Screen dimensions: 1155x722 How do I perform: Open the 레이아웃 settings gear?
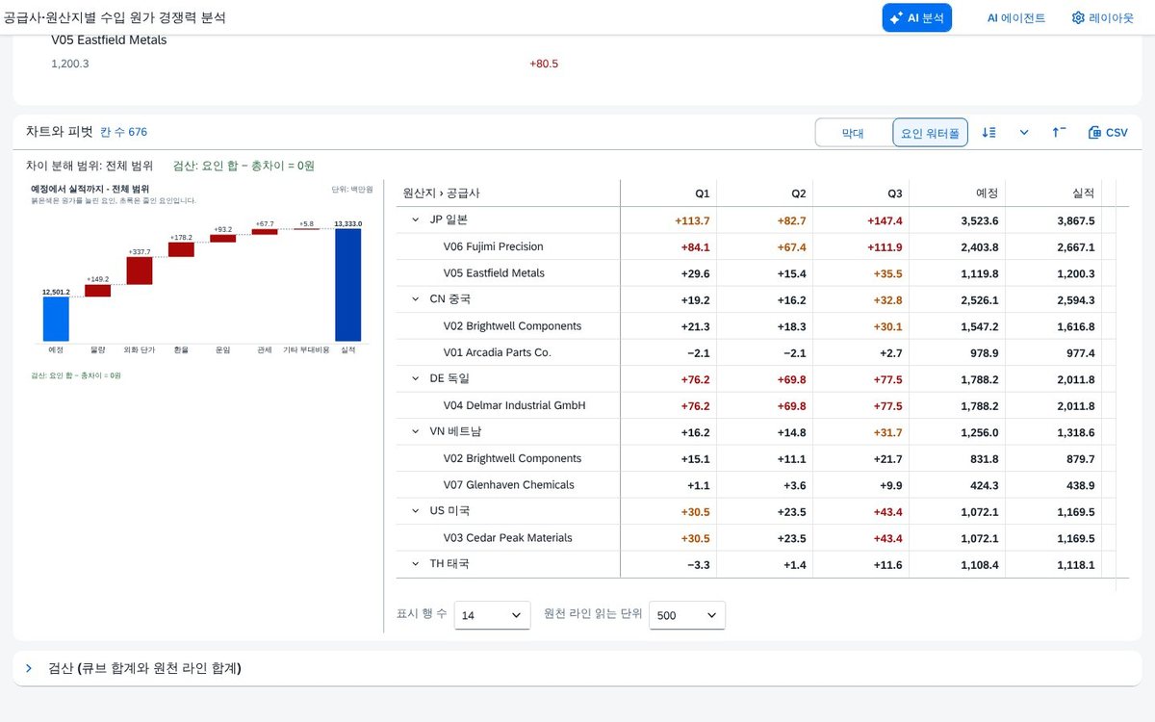click(1103, 17)
